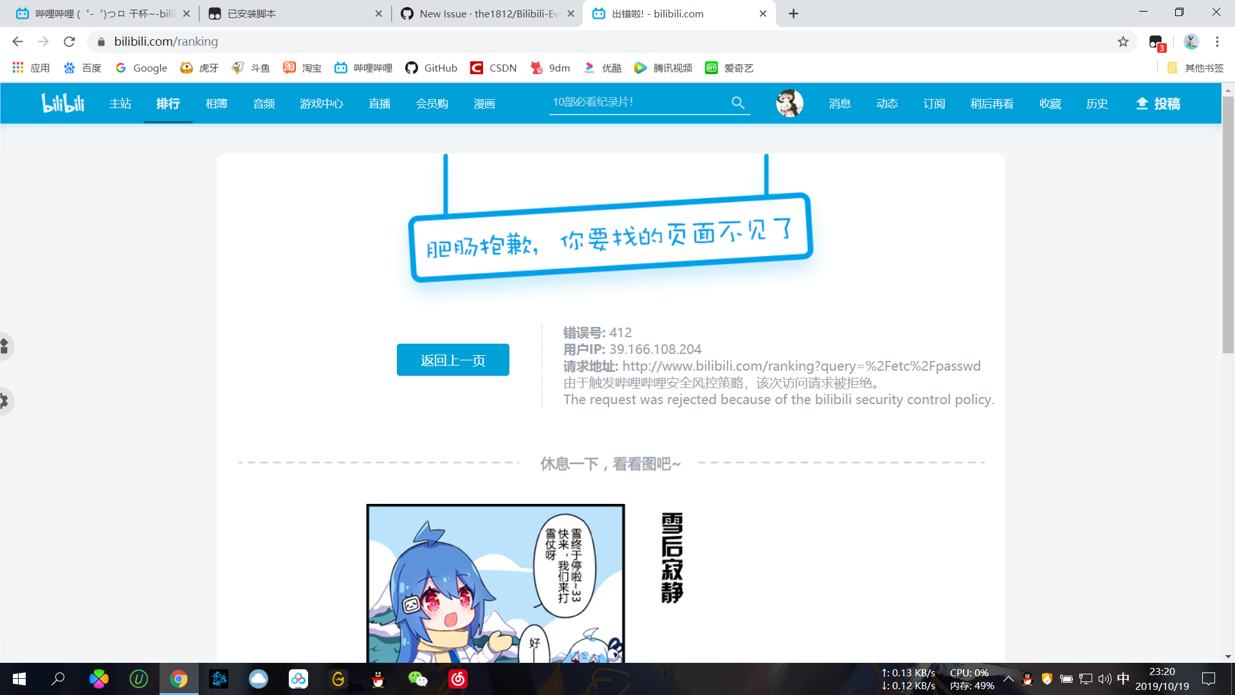Open 消息 messages link
Screen dimensions: 1235x695
(839, 104)
